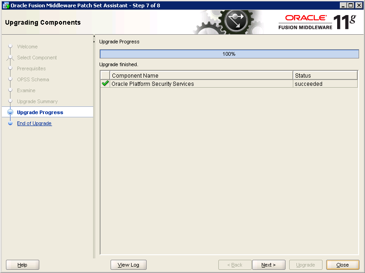365x273 pixels.
Task: Select the Welcome step in sidebar
Action: (x=27, y=47)
